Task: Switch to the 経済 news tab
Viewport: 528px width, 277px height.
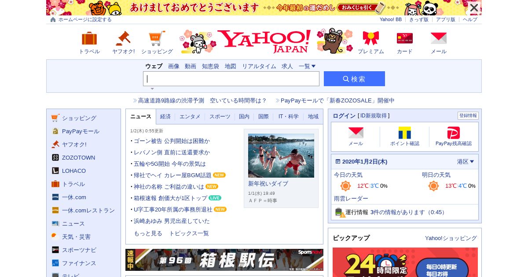Action: [165, 117]
